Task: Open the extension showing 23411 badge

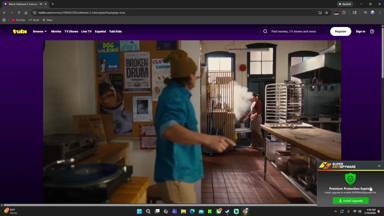Action: pyautogui.click(x=336, y=13)
